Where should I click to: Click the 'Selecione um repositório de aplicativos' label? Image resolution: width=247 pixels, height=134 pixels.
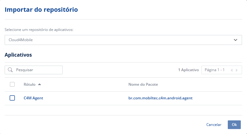(x=39, y=30)
